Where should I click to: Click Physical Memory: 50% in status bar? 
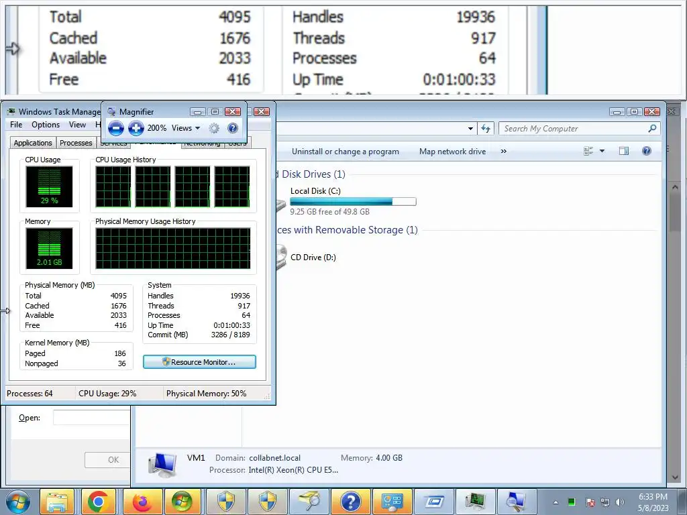coord(207,394)
